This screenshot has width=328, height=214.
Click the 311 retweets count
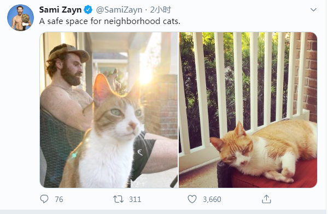[x=135, y=199]
